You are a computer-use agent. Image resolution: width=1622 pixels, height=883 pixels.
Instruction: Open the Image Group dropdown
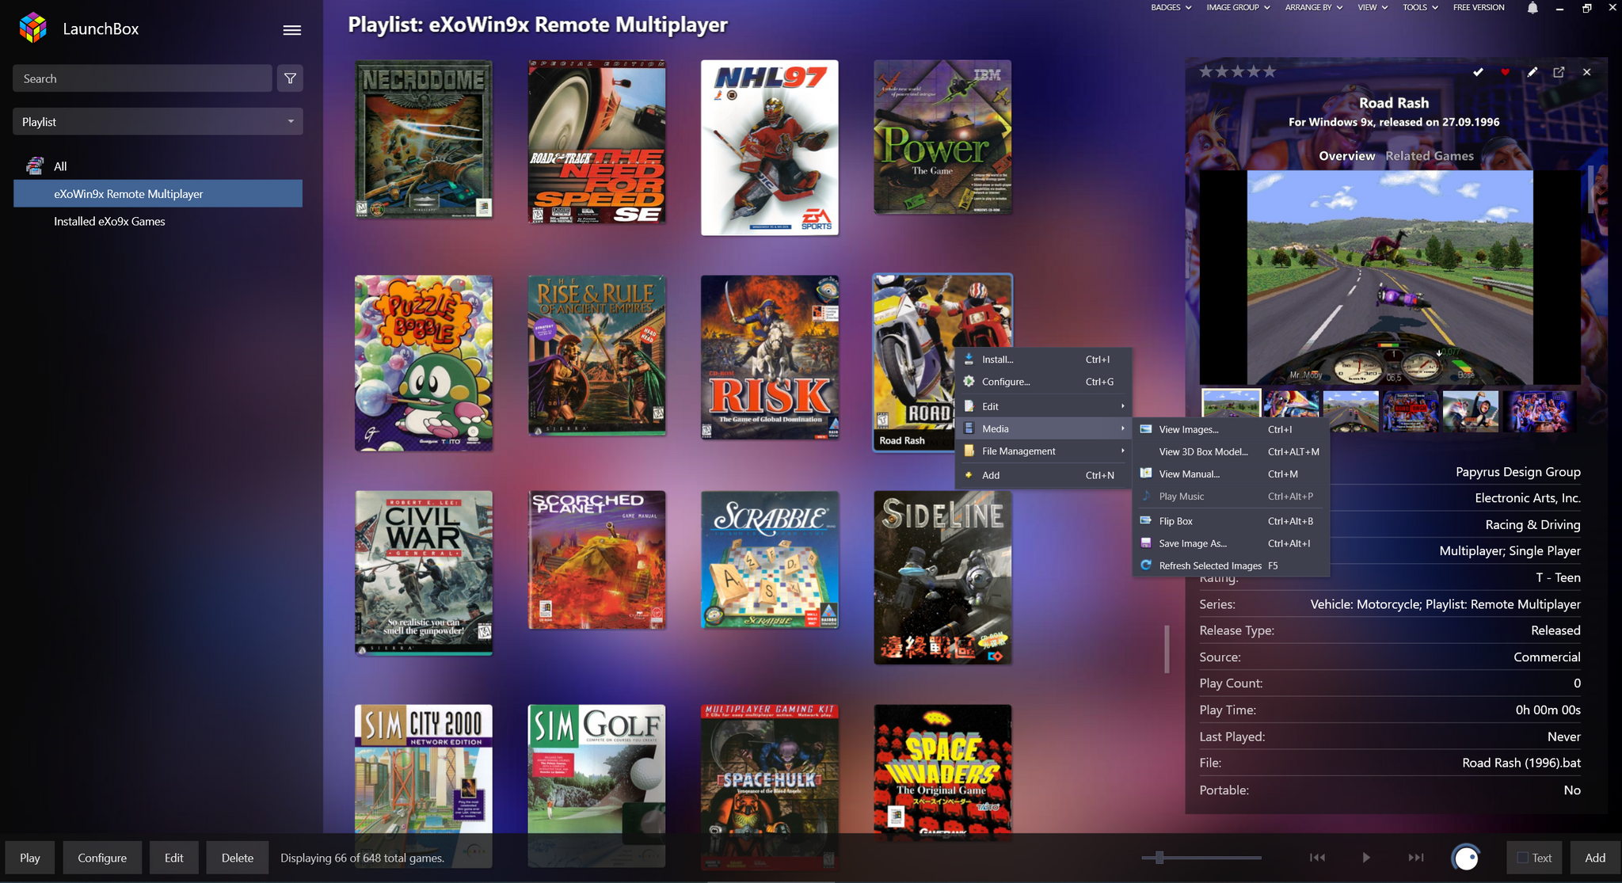point(1238,8)
